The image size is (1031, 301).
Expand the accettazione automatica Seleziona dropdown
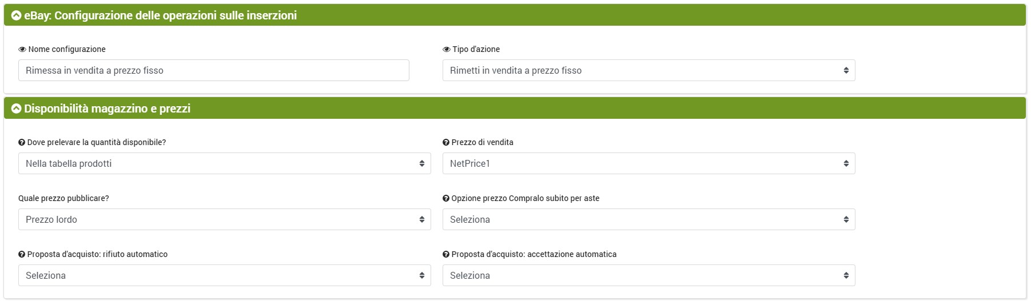(648, 275)
